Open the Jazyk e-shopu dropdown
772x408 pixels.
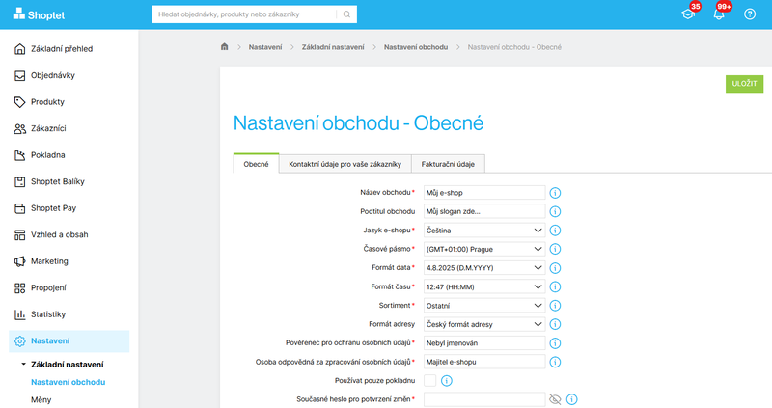click(484, 231)
